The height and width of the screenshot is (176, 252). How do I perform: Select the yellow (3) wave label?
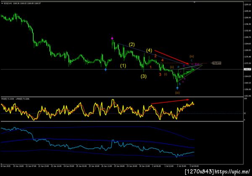pos(144,77)
